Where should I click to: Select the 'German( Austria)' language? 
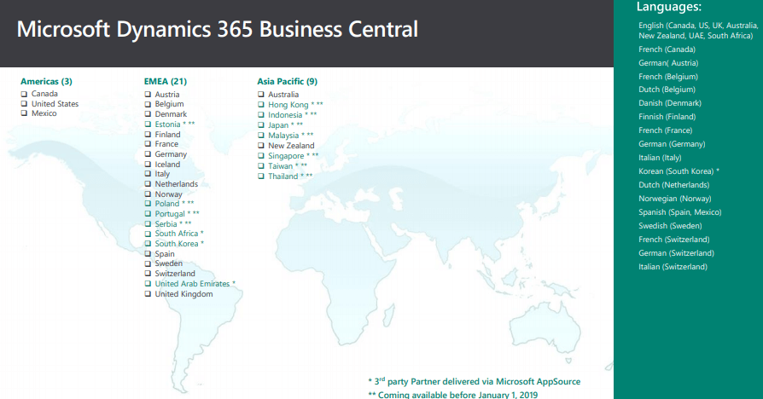pyautogui.click(x=668, y=63)
